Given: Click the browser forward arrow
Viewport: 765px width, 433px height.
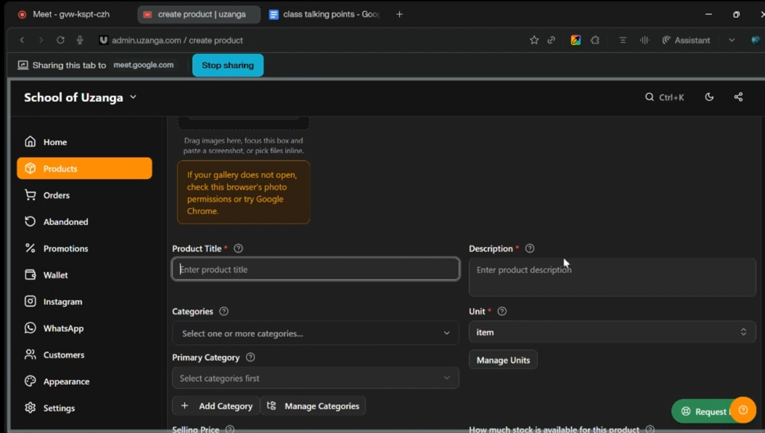Looking at the screenshot, I should (x=41, y=40).
